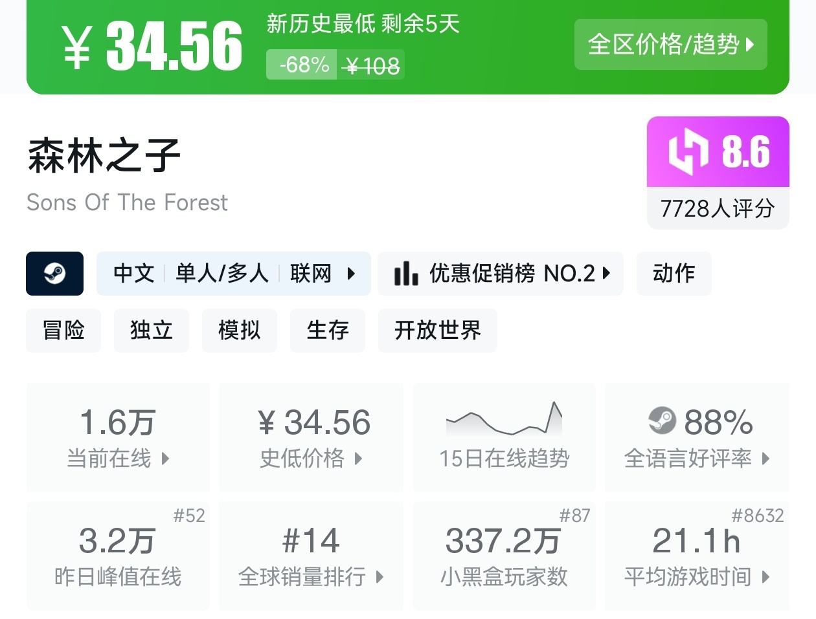Select the 动作 genre tag
The image size is (816, 619).
674,274
